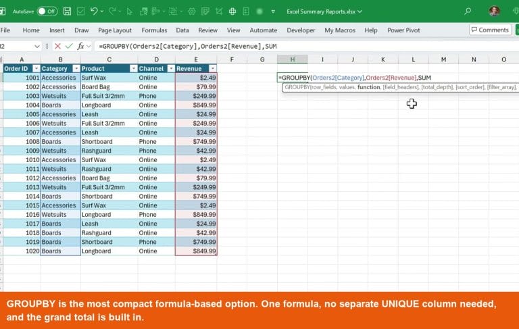Select the $42.99 revenue for order 1009
519x329 pixels.
pos(196,151)
